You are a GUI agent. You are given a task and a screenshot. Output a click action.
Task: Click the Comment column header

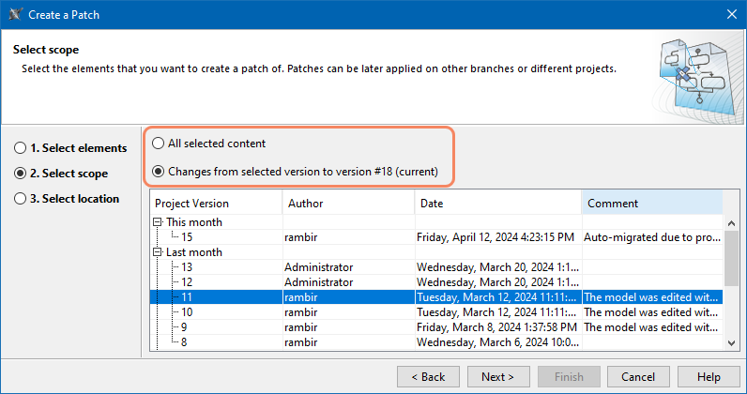pyautogui.click(x=651, y=204)
